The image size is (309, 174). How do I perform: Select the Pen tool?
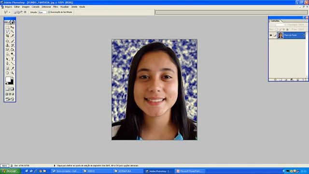click(x=8, y=63)
